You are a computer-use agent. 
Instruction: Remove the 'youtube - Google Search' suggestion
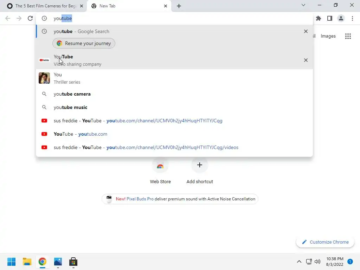[x=306, y=31]
